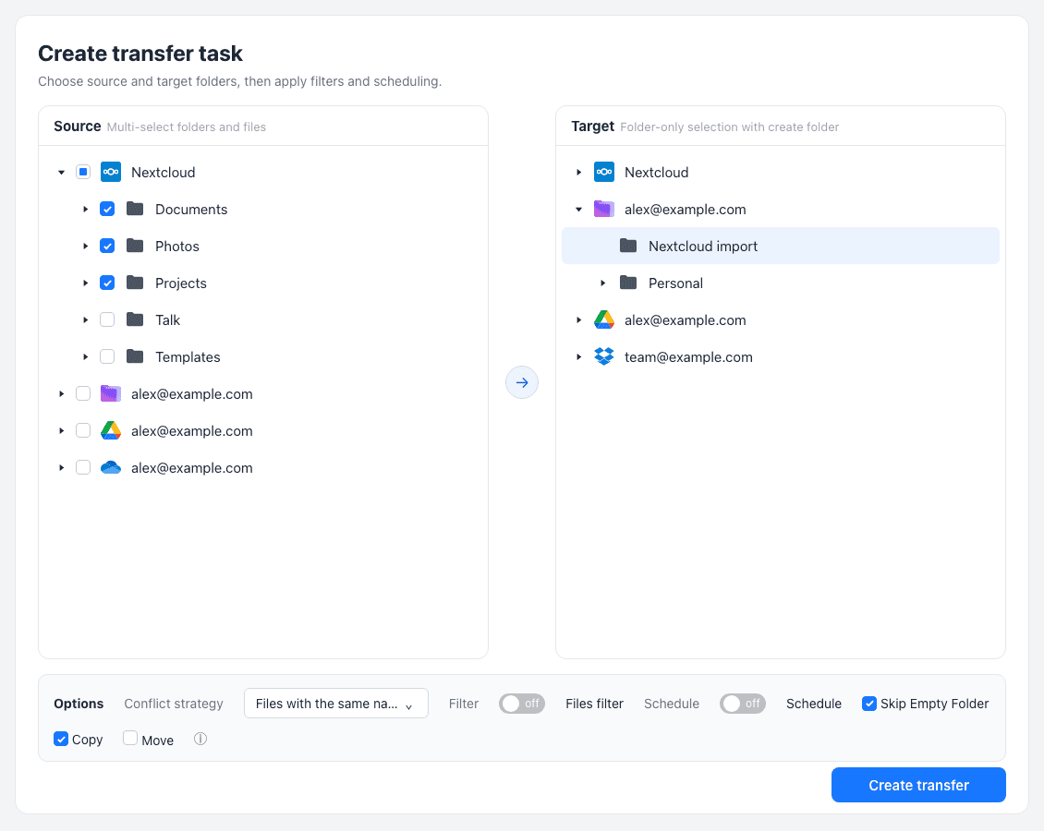This screenshot has height=831, width=1044.
Task: Turn on the Files filter toggle
Action: coord(522,704)
